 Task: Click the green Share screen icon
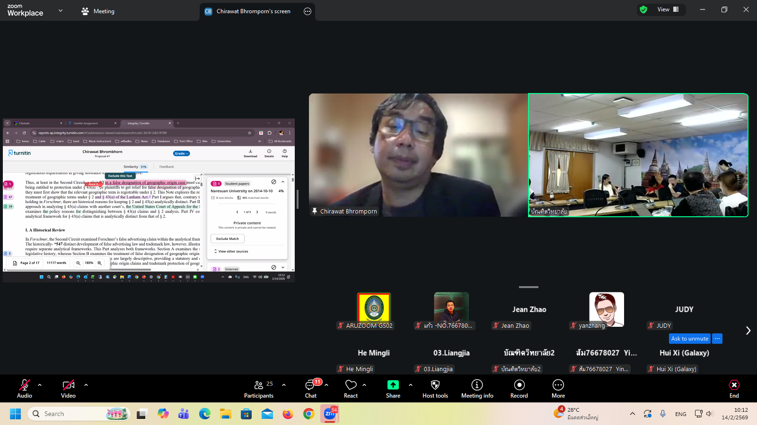tap(393, 385)
